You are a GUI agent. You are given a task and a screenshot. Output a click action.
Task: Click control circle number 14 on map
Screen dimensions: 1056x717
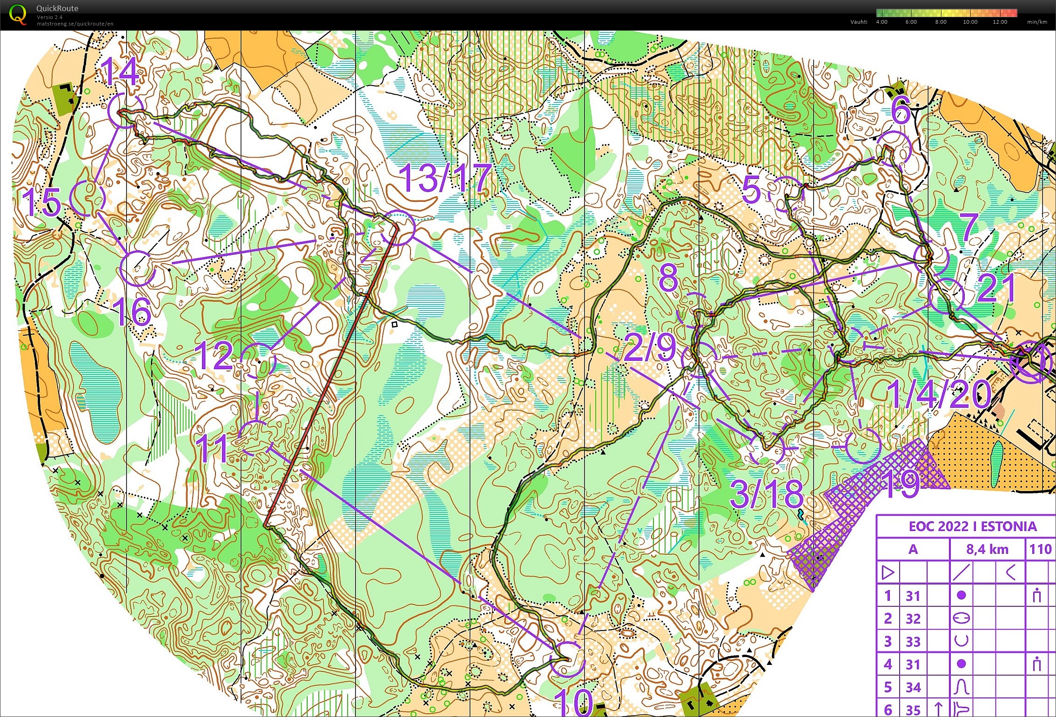coord(125,111)
